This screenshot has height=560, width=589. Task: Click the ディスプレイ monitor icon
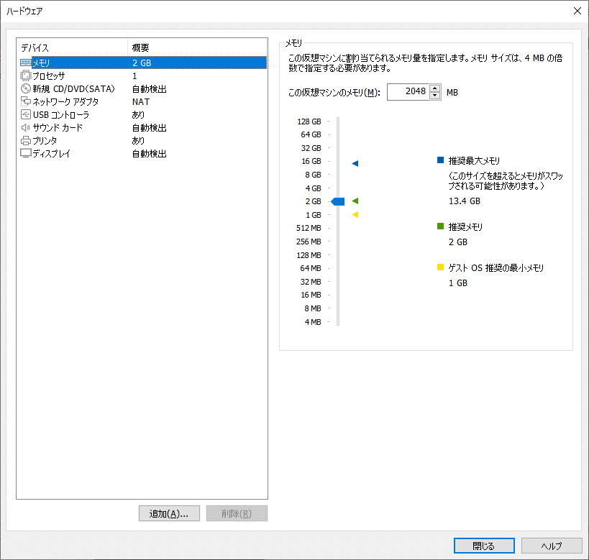26,153
